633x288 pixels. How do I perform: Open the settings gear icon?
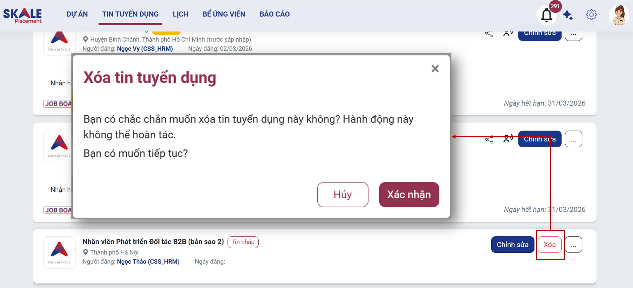coord(591,15)
